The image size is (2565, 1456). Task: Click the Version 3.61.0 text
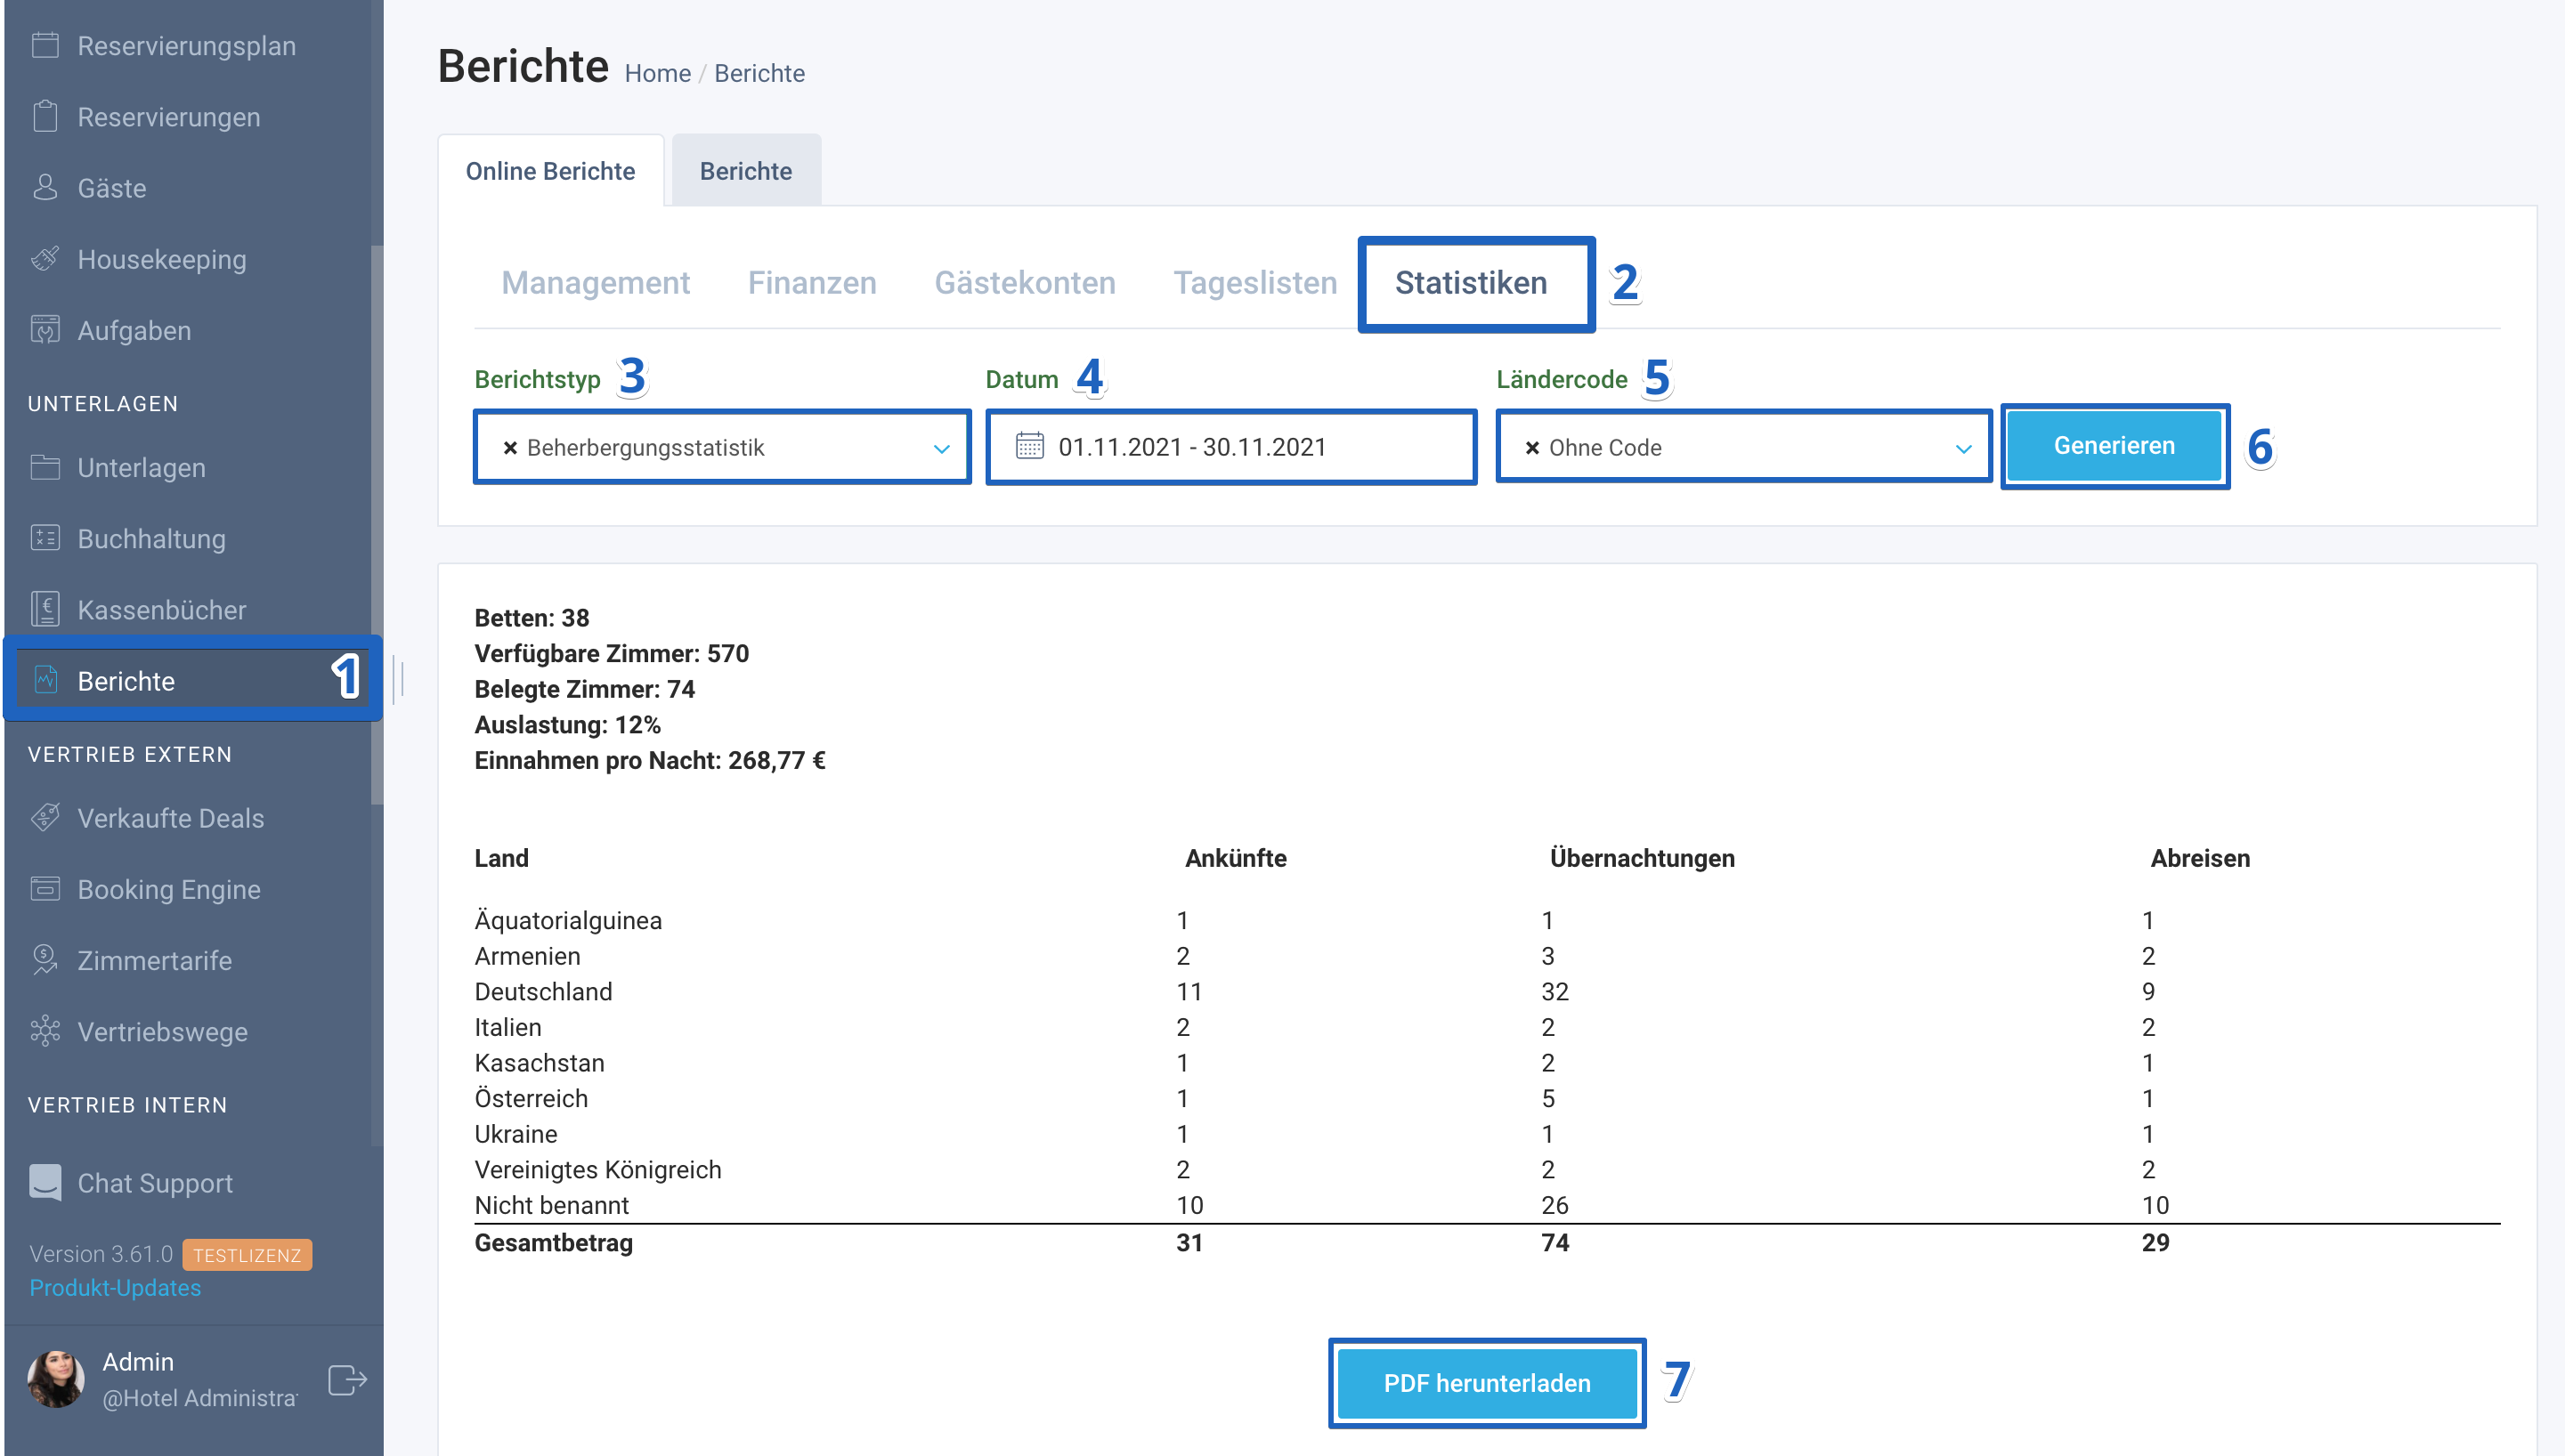pyautogui.click(x=101, y=1254)
